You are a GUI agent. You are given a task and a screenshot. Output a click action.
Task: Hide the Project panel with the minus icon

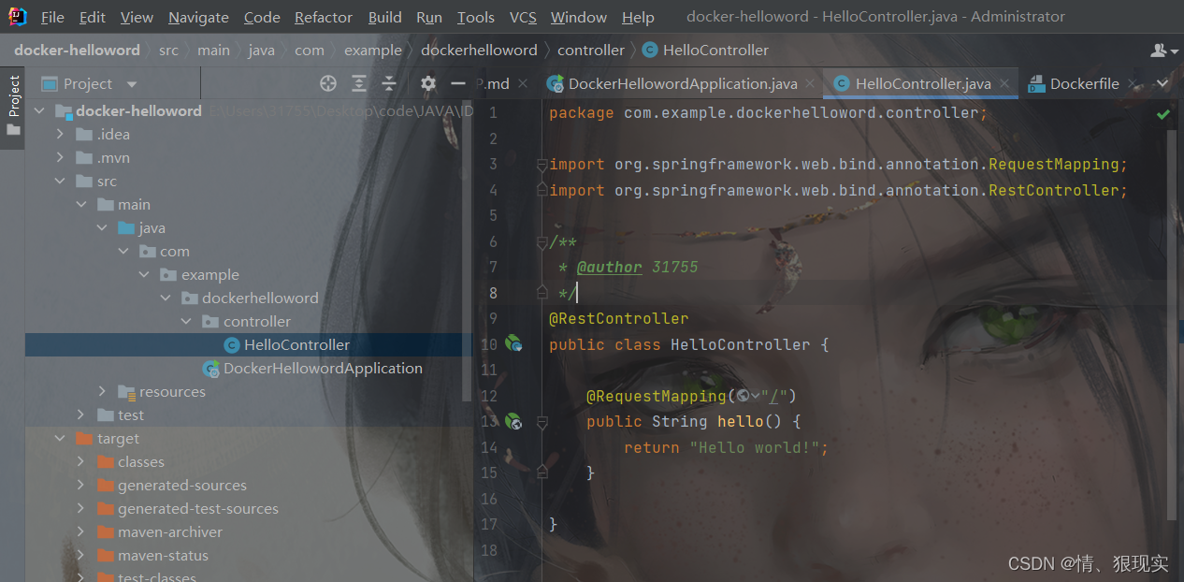(458, 84)
